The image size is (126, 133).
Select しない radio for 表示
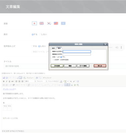point(40,35)
